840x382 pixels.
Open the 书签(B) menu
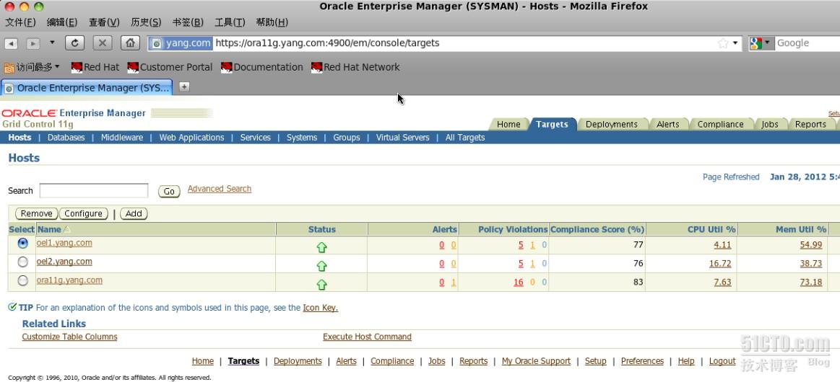[188, 22]
